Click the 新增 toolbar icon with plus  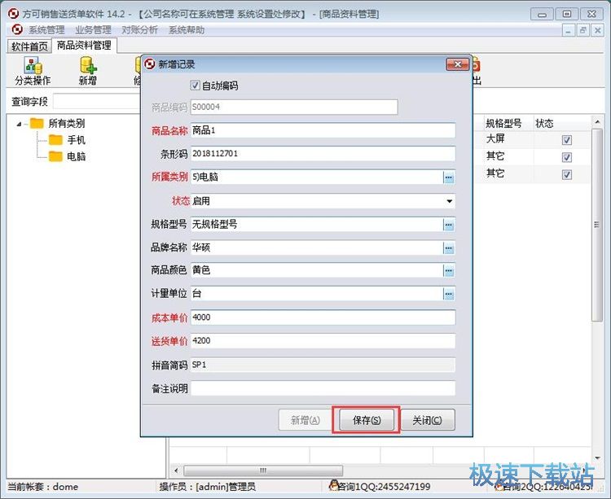pos(88,71)
